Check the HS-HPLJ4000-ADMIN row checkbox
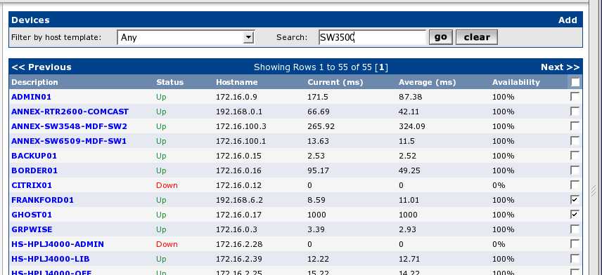 tap(575, 244)
